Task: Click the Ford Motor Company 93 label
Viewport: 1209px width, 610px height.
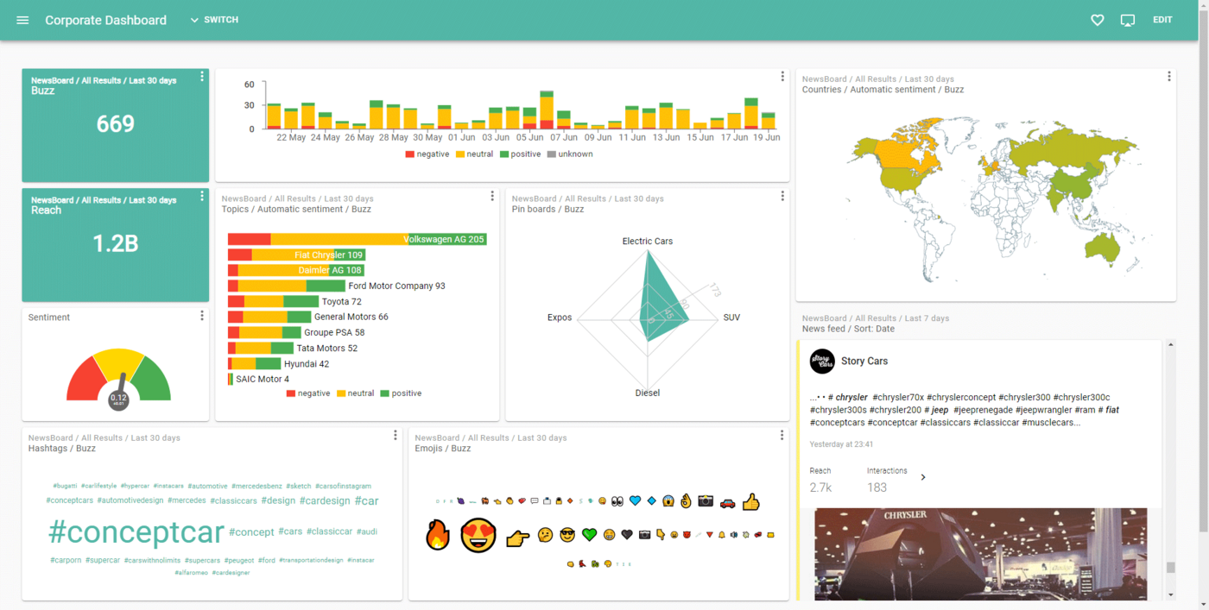Action: (x=397, y=286)
